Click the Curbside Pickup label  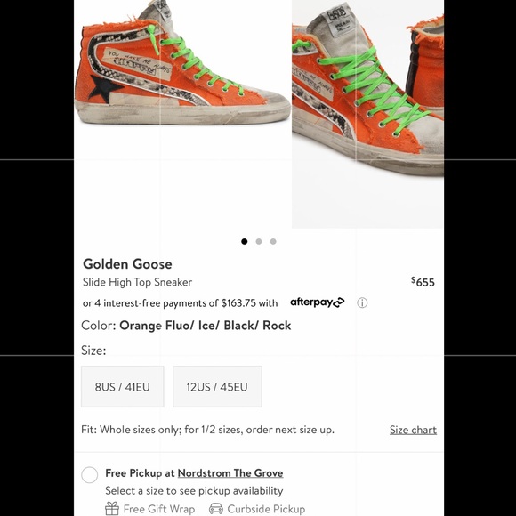266,509
